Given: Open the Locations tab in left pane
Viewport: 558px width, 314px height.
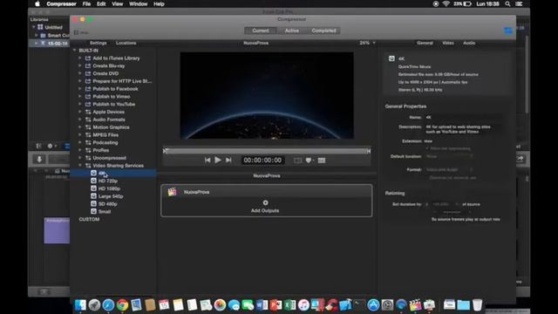Looking at the screenshot, I should (126, 43).
